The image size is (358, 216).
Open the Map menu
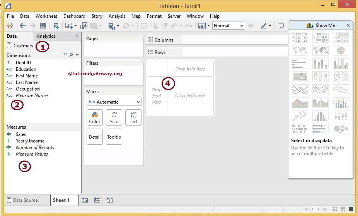pos(136,16)
